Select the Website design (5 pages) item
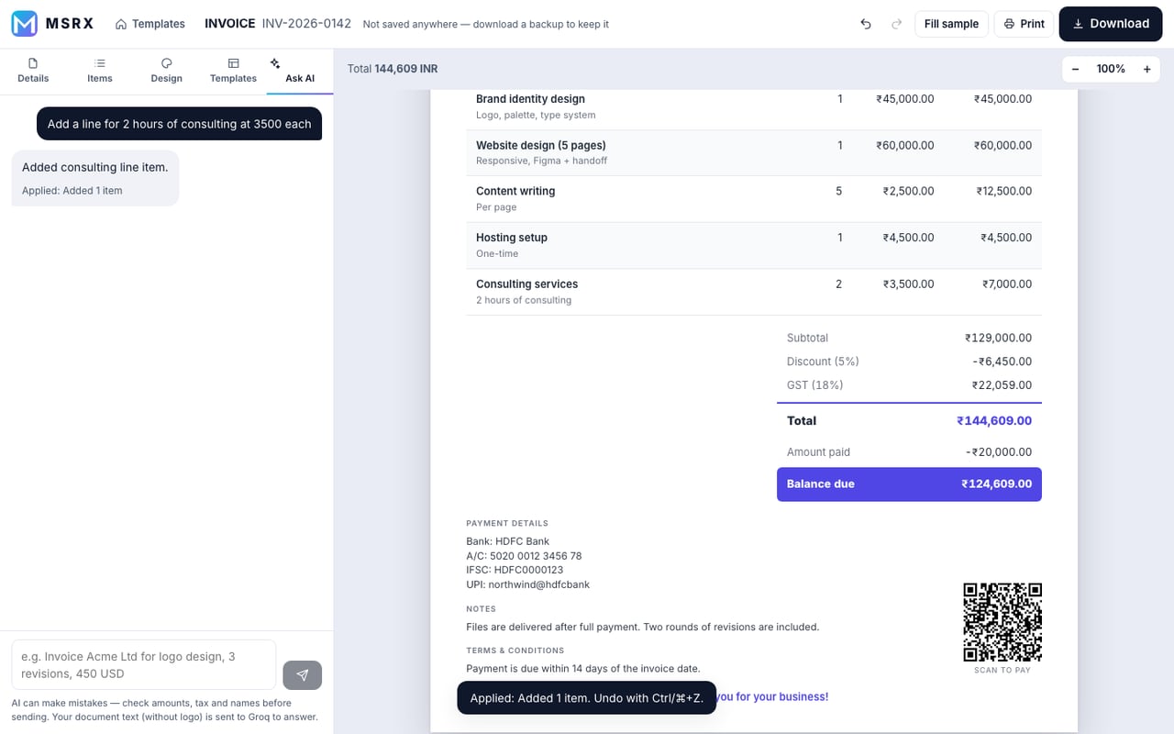This screenshot has width=1174, height=734. (x=754, y=152)
